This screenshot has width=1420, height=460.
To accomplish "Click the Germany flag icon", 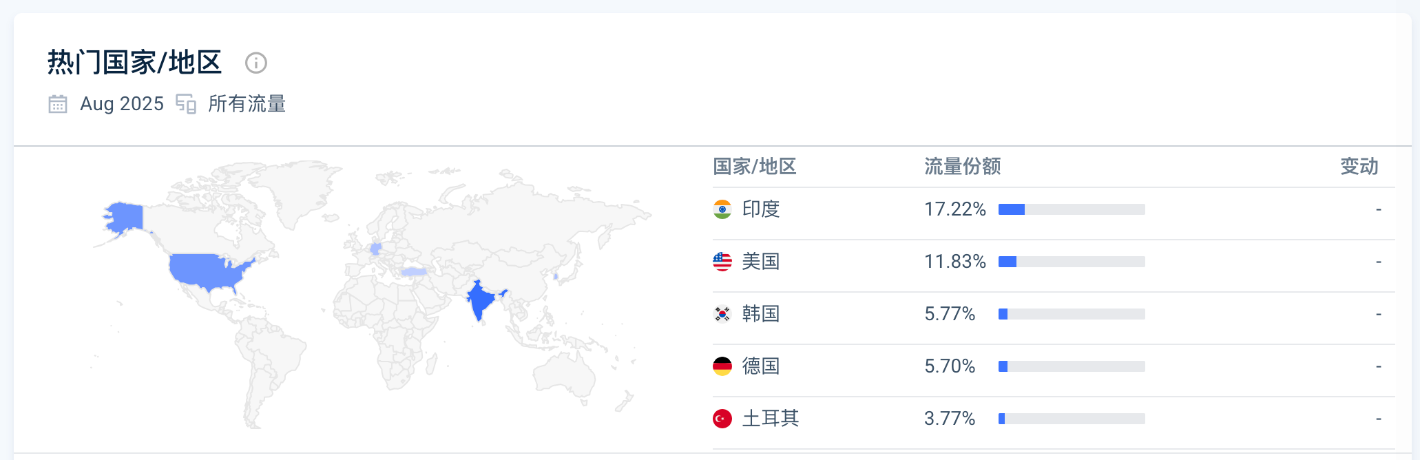I will coord(722,366).
